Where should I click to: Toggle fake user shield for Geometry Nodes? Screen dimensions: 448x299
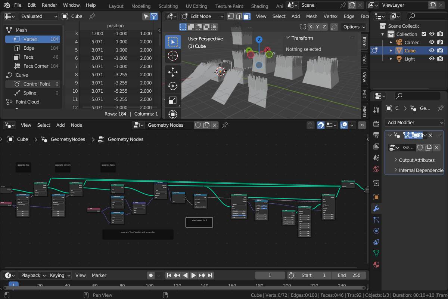[x=198, y=125]
